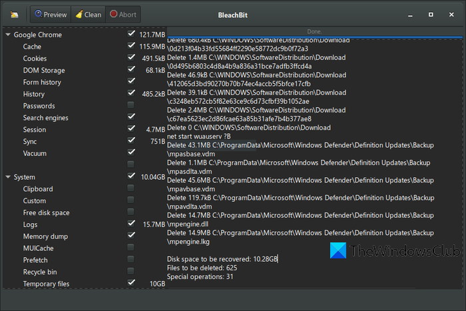Uncheck the Memory dump checkbox
Viewport: 466px width, 311px height.
point(131,236)
